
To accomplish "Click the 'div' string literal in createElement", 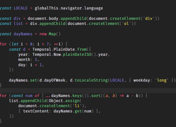I will coord(149,18).
